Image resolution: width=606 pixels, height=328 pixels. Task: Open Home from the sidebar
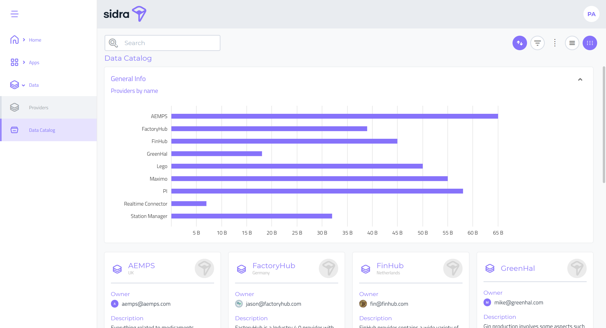click(35, 40)
